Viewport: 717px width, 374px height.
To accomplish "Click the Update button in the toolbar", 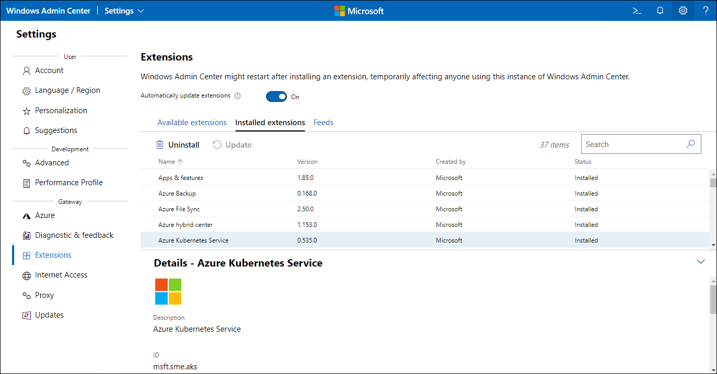I will (232, 144).
